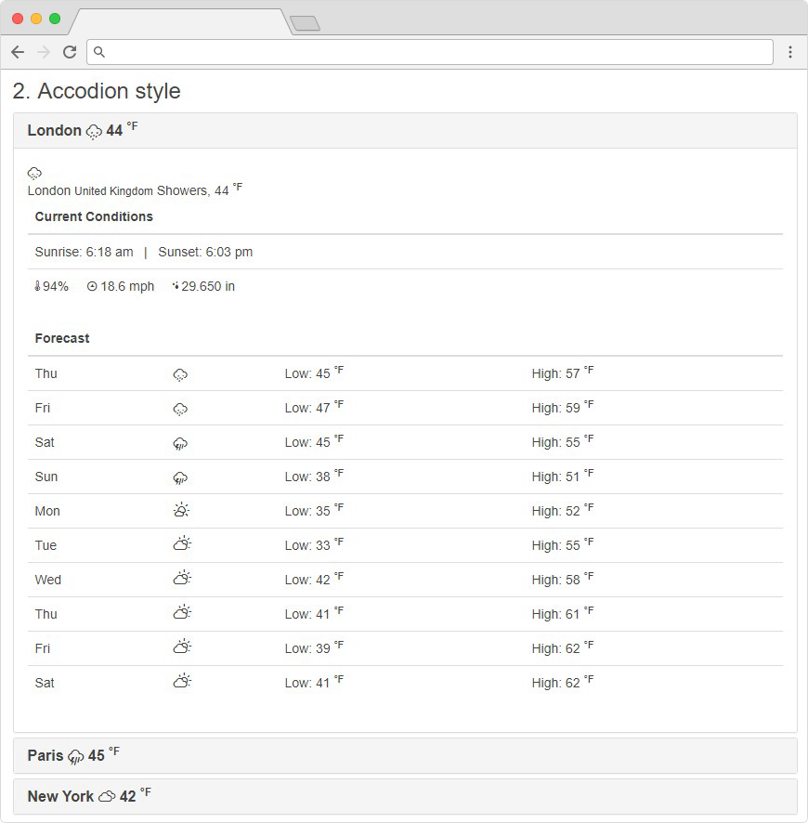Open the browser three-dot menu

[790, 52]
